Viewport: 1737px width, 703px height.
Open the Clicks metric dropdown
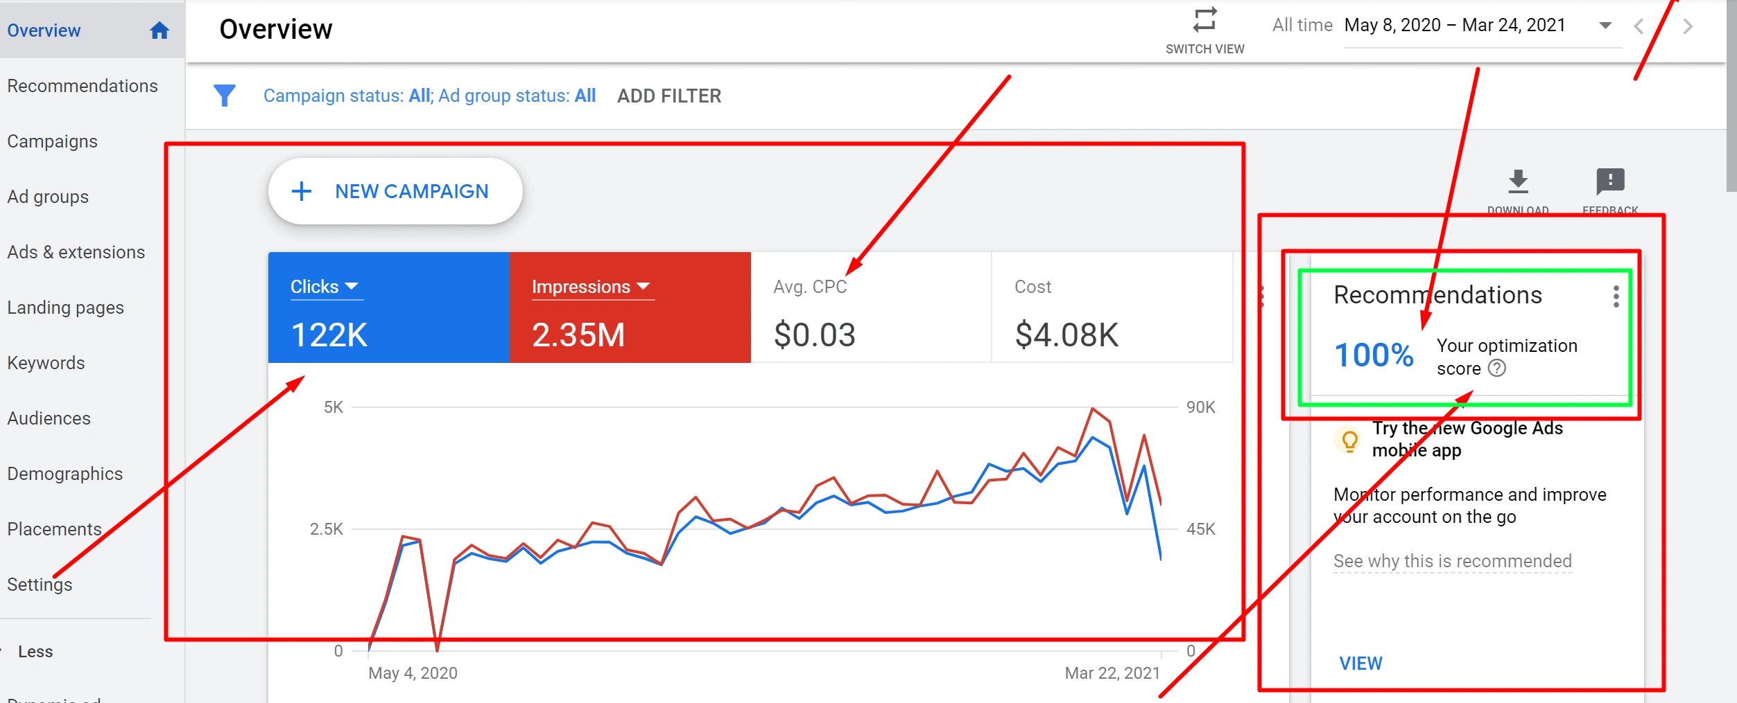tap(327, 287)
